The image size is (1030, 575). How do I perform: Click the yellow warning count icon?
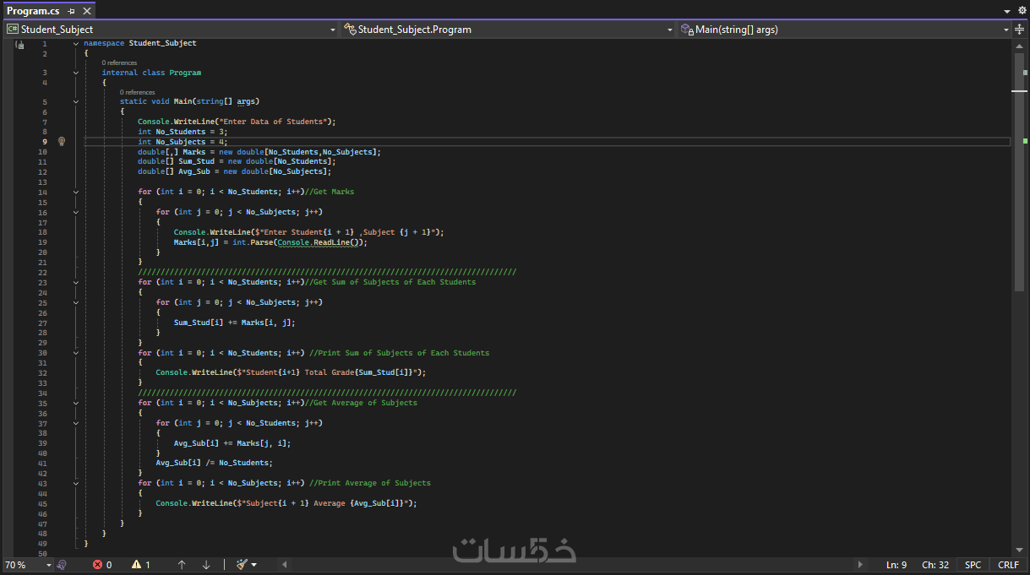tap(136, 565)
